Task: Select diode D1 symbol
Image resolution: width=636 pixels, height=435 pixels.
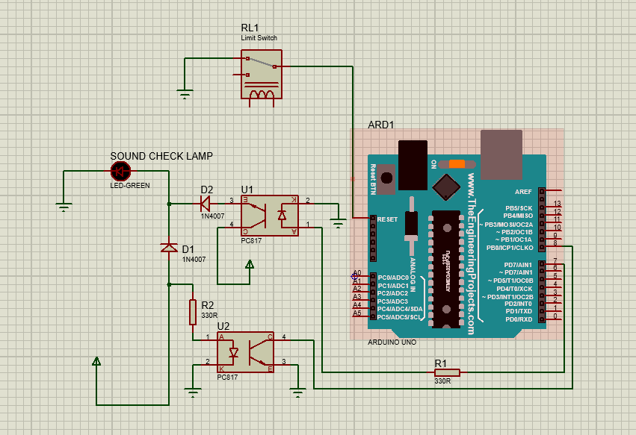Action: click(x=170, y=248)
